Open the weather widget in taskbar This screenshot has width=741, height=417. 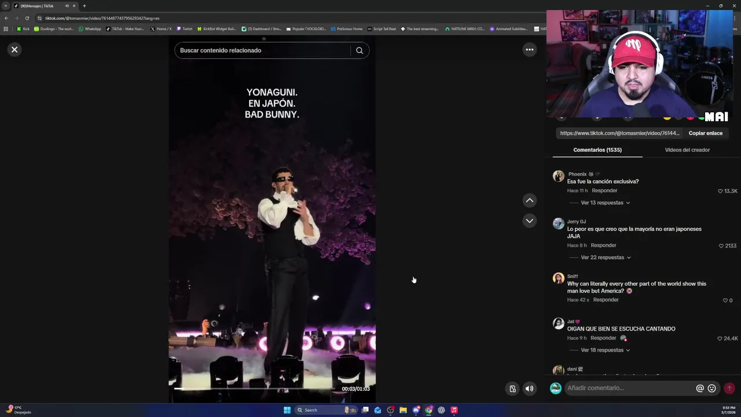[x=17, y=410]
